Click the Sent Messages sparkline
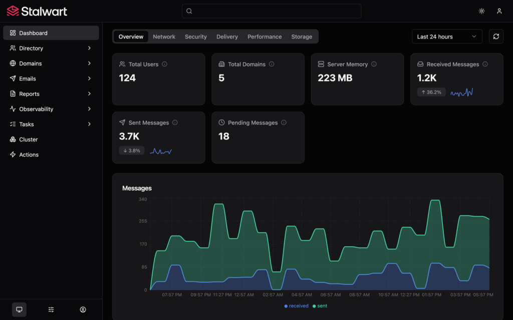This screenshot has height=320, width=513. 161,151
